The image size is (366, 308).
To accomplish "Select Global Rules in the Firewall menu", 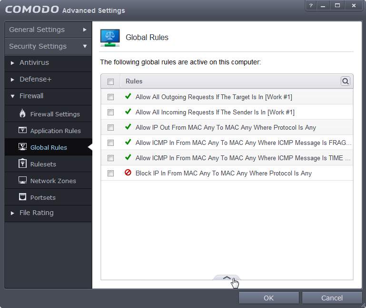I will [48, 147].
